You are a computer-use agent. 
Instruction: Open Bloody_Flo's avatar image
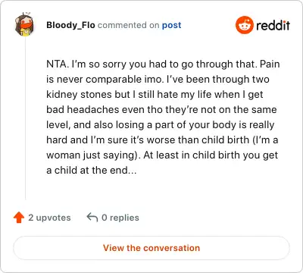[24, 25]
